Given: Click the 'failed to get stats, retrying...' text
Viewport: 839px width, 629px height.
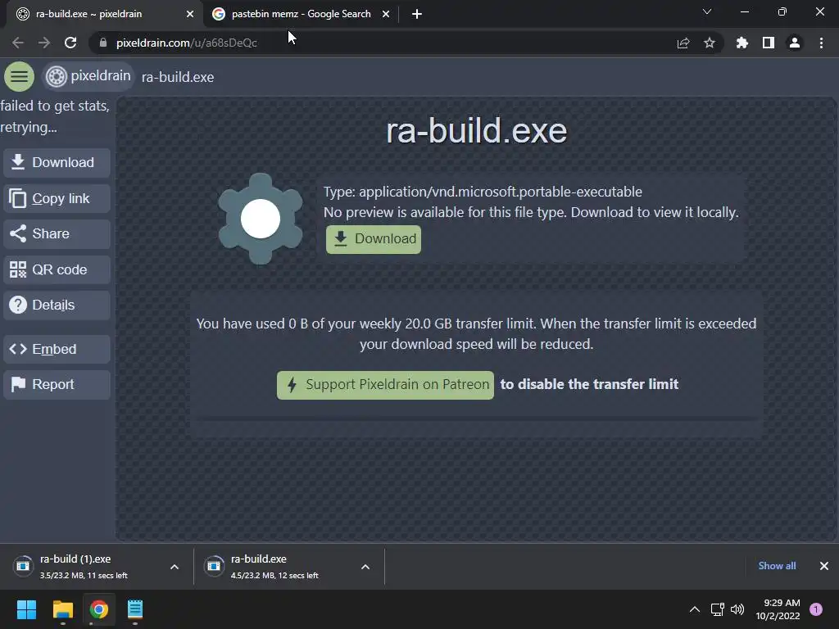Looking at the screenshot, I should pyautogui.click(x=55, y=116).
